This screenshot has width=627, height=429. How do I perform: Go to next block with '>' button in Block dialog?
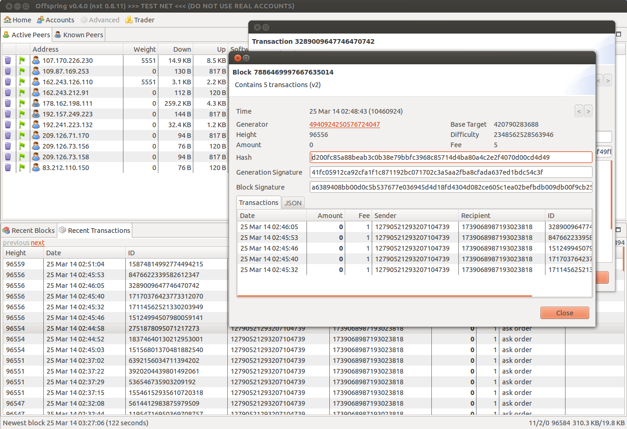(x=588, y=111)
